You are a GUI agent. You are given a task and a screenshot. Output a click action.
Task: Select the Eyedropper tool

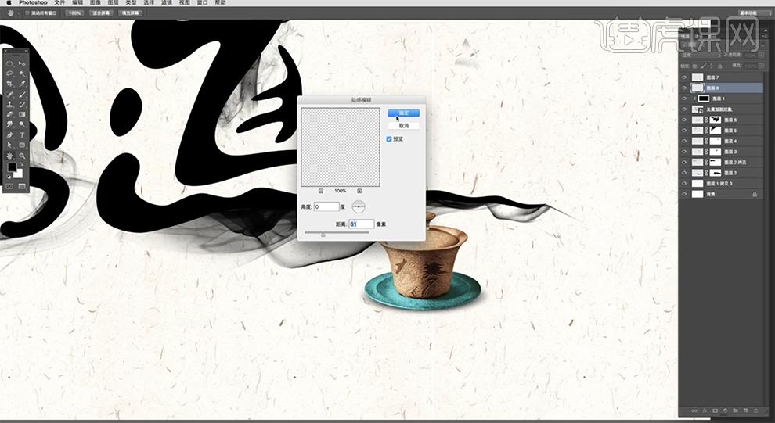tap(22, 84)
